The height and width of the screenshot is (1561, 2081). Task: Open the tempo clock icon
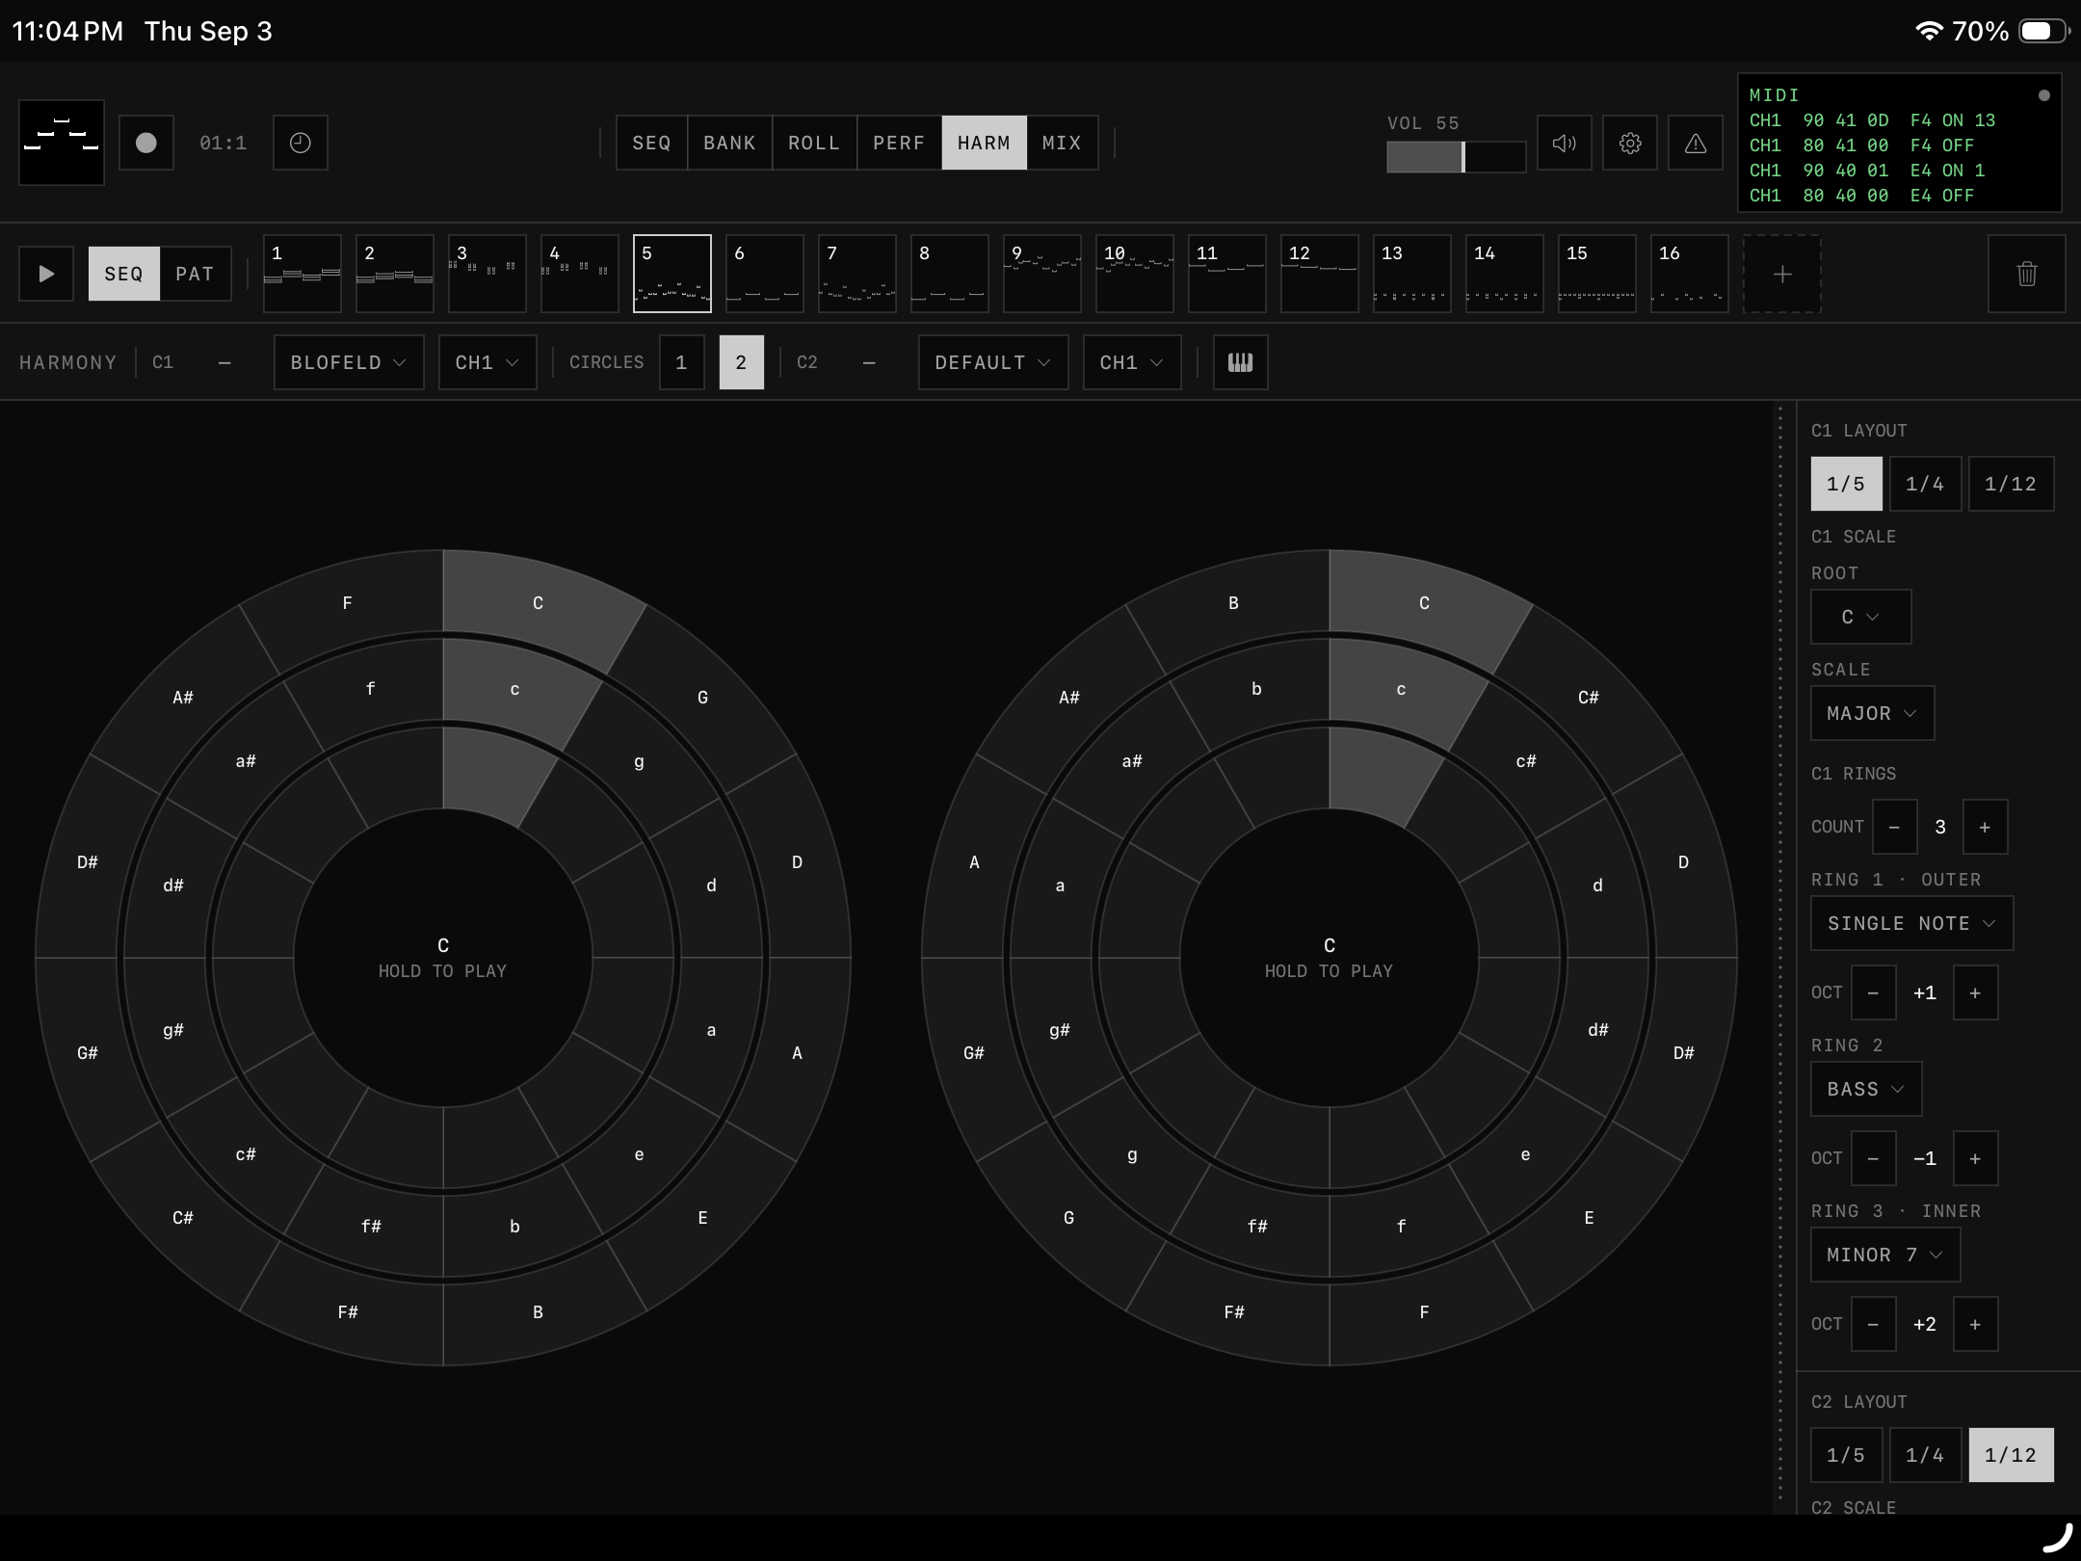tap(301, 143)
